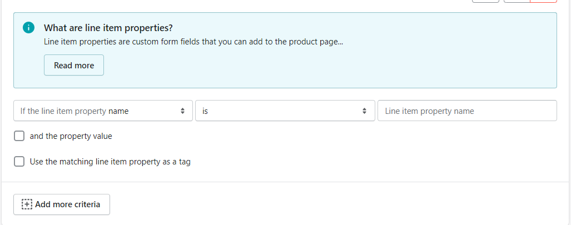Click the "and the property value" label text
Viewport: 571px width, 225px height.
click(x=71, y=137)
